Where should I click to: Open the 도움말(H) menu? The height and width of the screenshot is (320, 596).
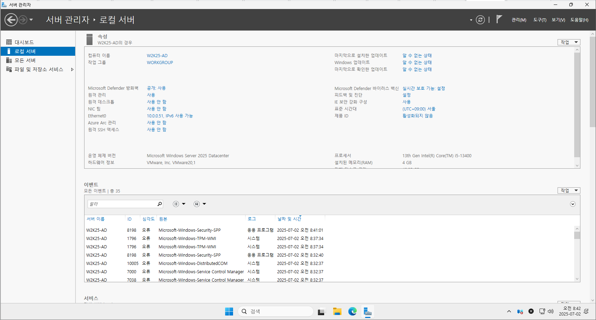[579, 20]
